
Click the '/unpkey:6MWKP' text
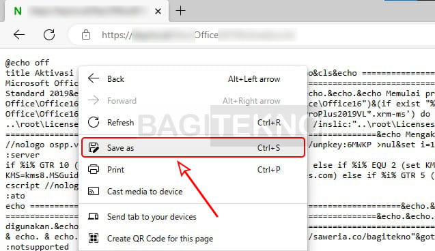(339, 145)
